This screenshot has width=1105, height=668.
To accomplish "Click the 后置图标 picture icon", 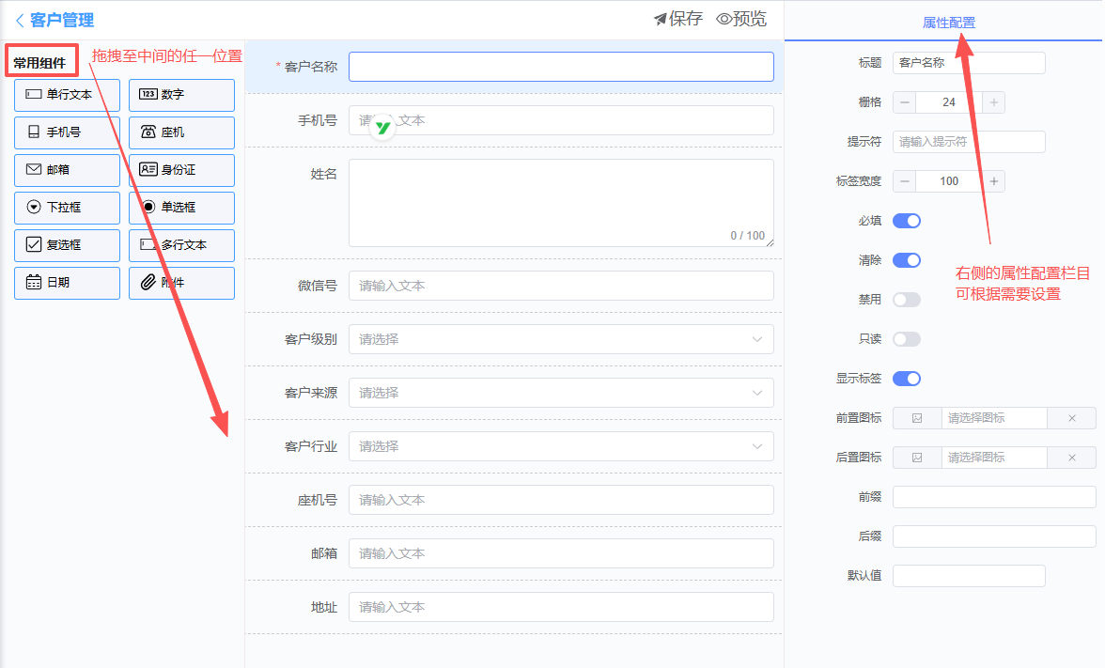I will [x=917, y=458].
